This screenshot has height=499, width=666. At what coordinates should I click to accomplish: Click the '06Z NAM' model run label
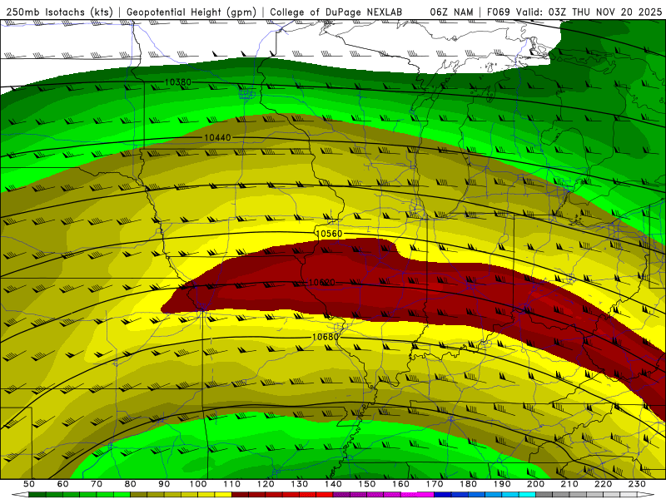(451, 12)
